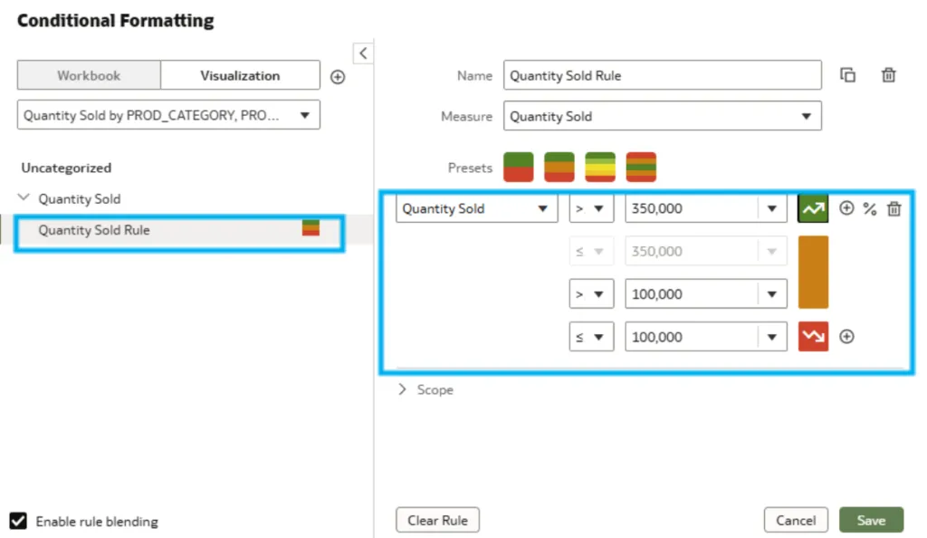927x538 pixels.
Task: Add a threshold after the last row
Action: pyautogui.click(x=846, y=337)
